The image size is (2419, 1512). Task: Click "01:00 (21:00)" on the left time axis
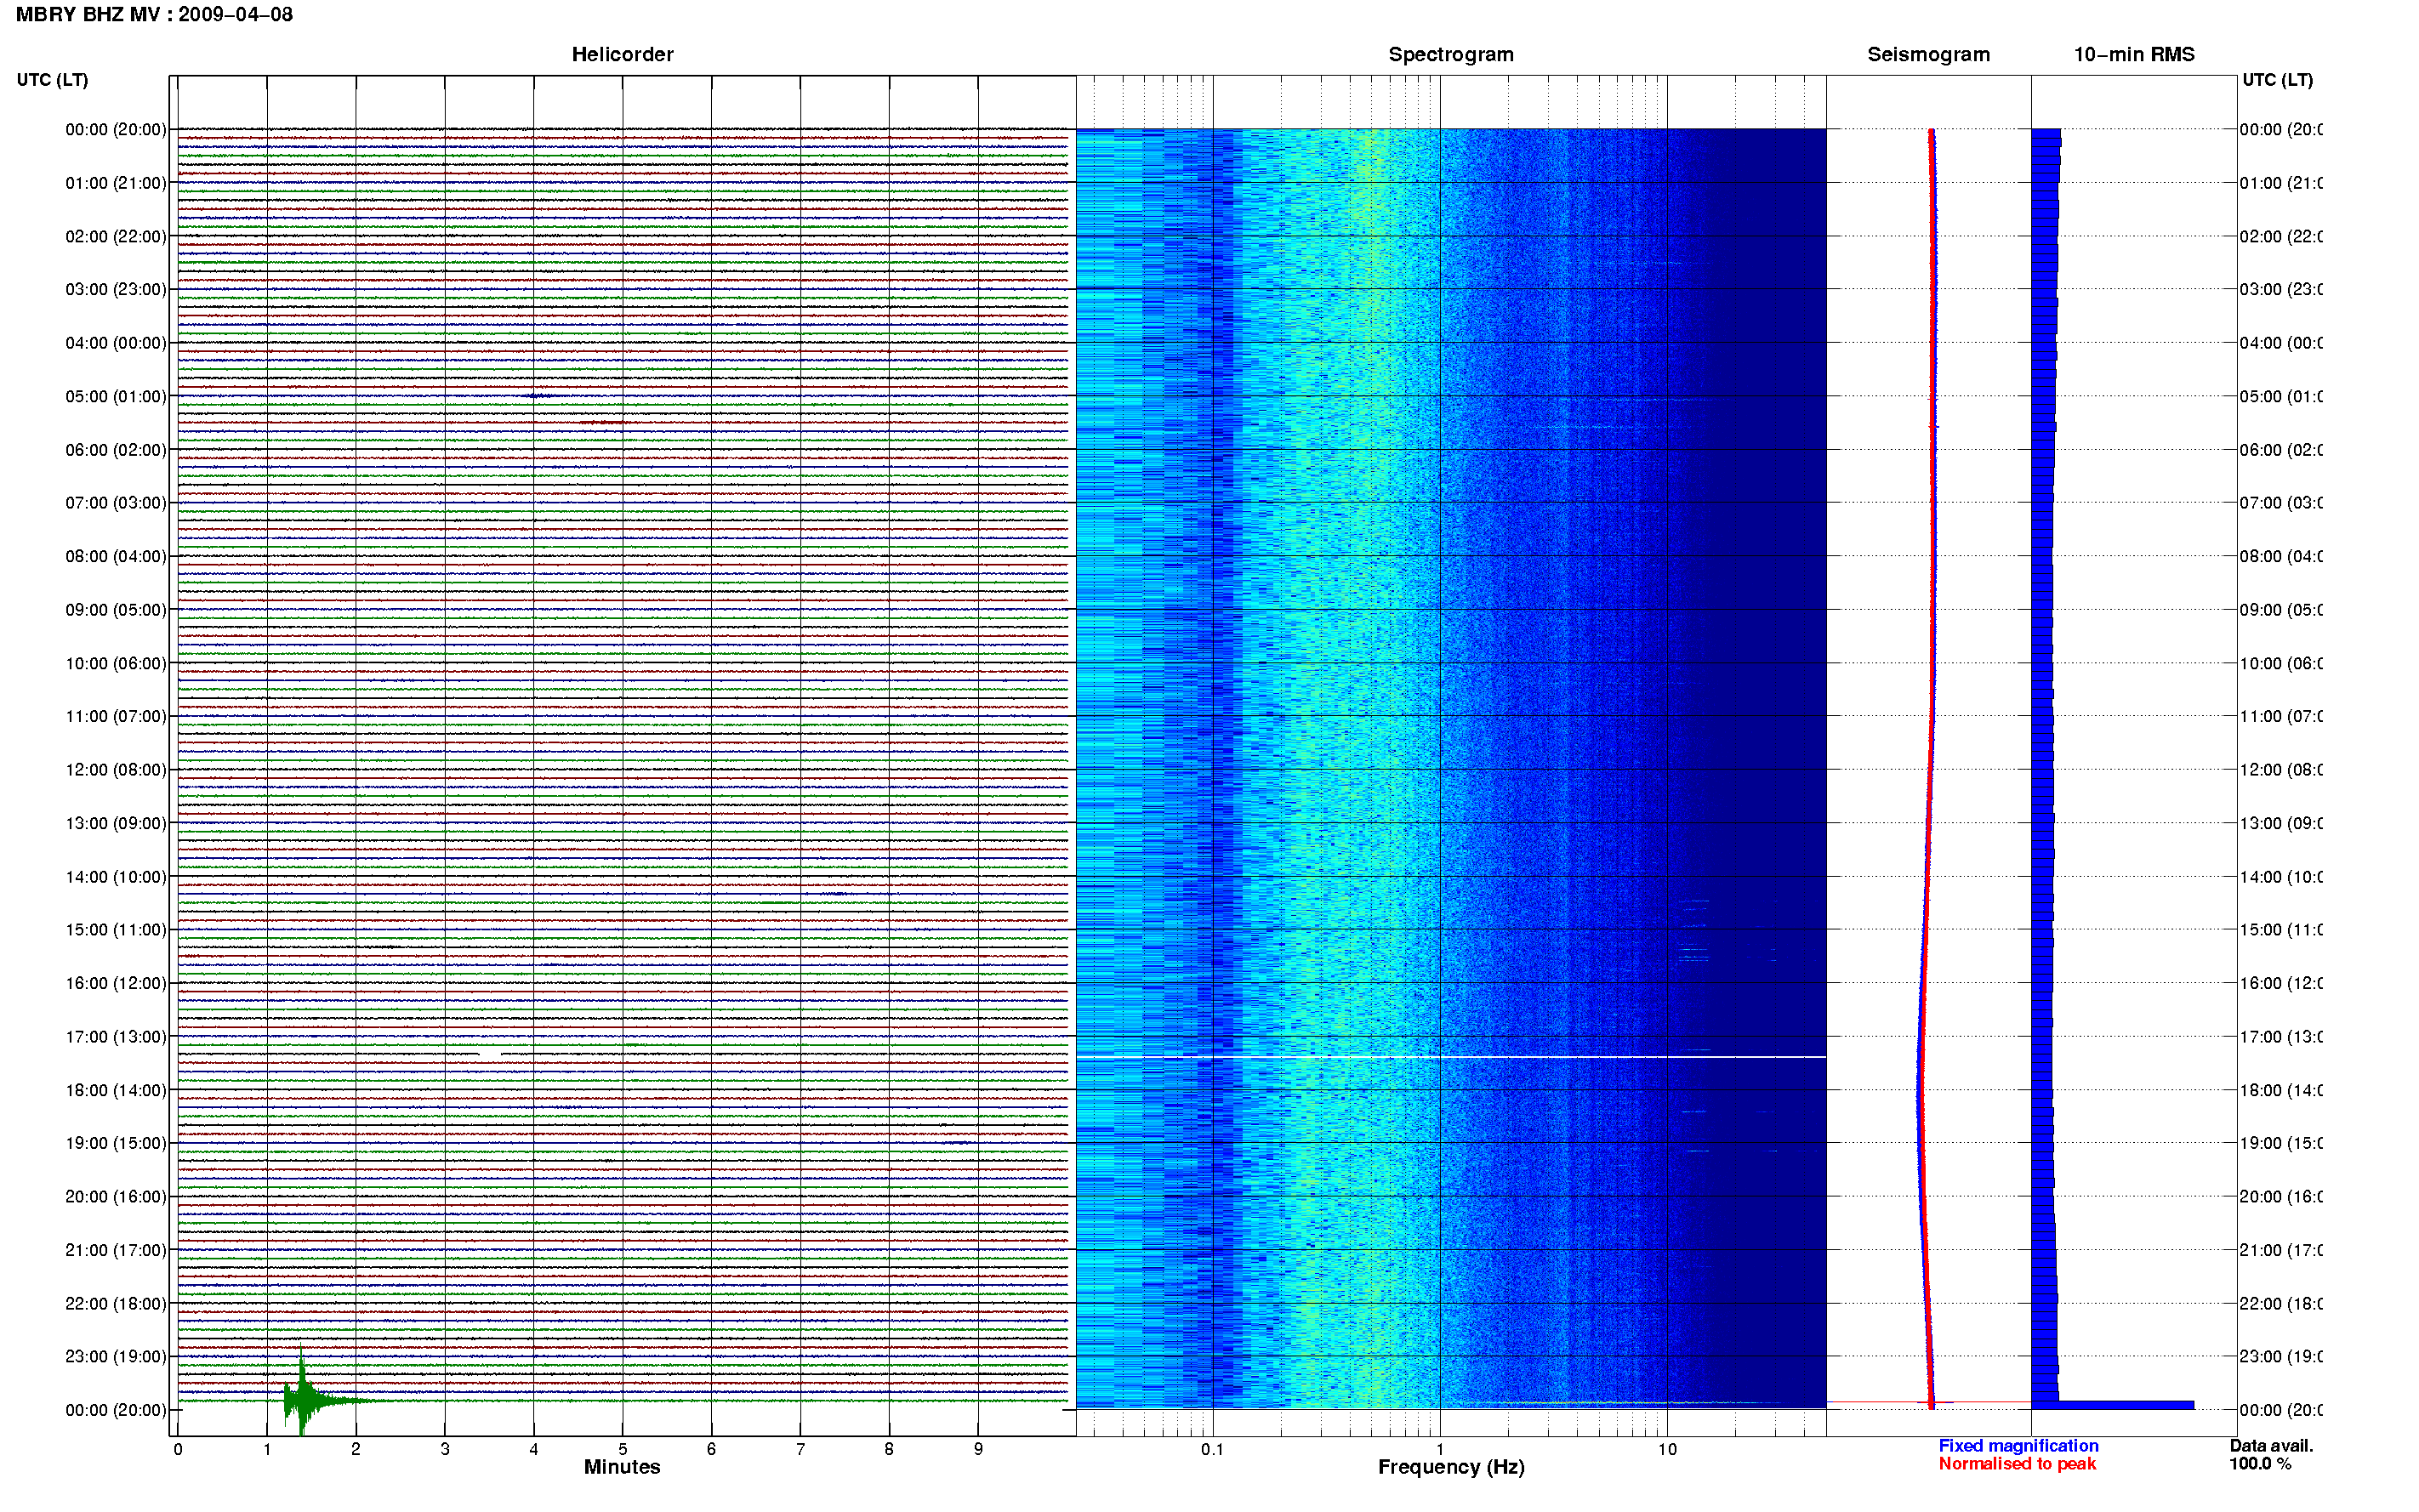tap(116, 183)
